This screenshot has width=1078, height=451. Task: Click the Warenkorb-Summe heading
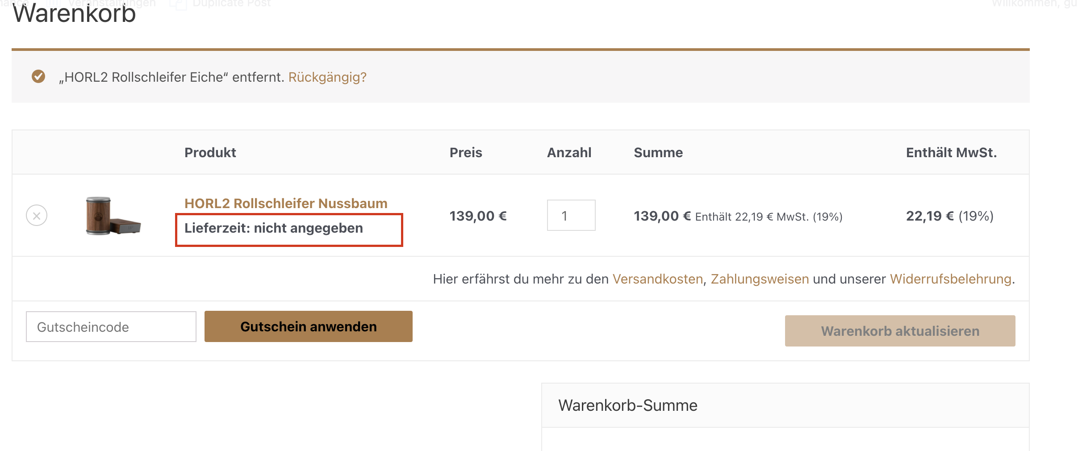click(x=627, y=405)
